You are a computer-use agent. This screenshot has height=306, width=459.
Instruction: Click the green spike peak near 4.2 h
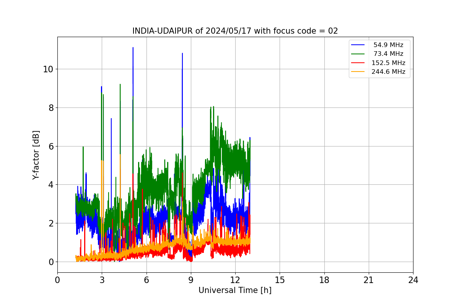120,85
